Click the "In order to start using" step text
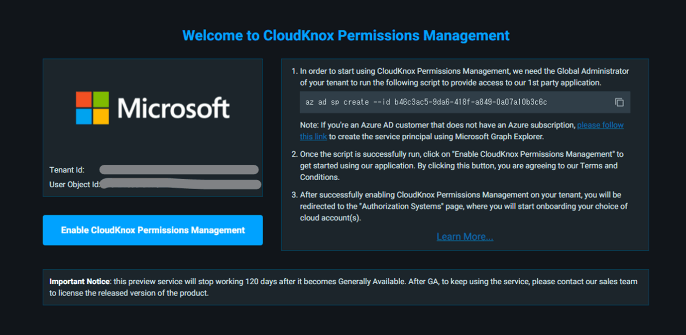Image resolution: width=686 pixels, height=335 pixels. [x=464, y=77]
